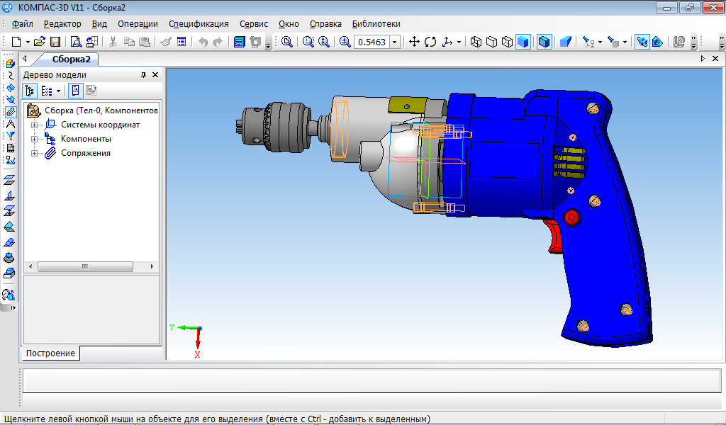726x425 pixels.
Task: Select the rotate view tool
Action: pyautogui.click(x=430, y=42)
